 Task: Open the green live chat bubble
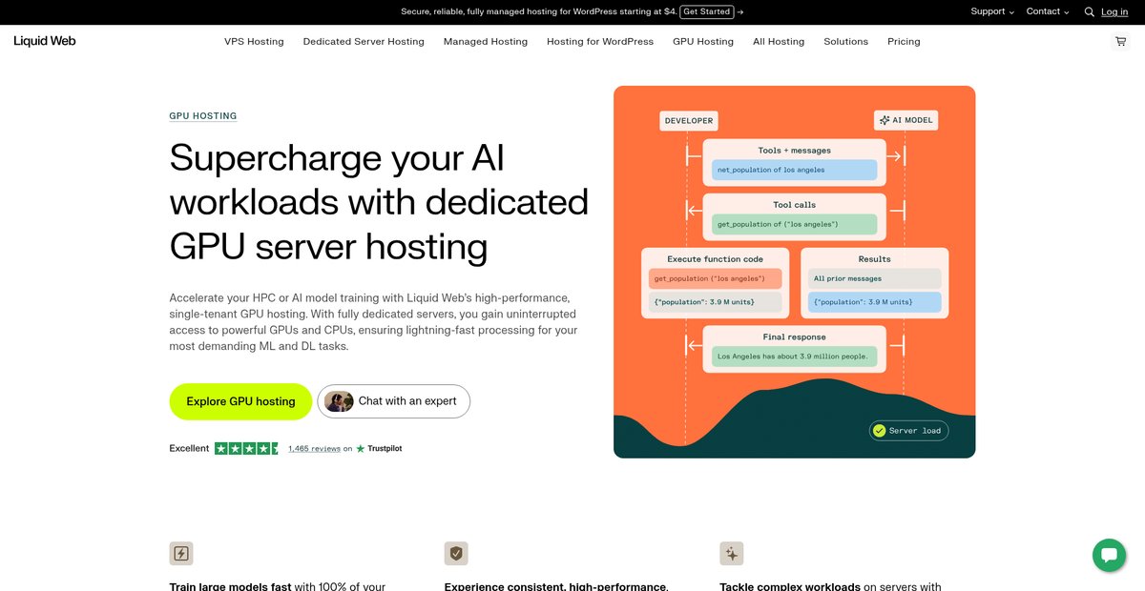[x=1109, y=555]
